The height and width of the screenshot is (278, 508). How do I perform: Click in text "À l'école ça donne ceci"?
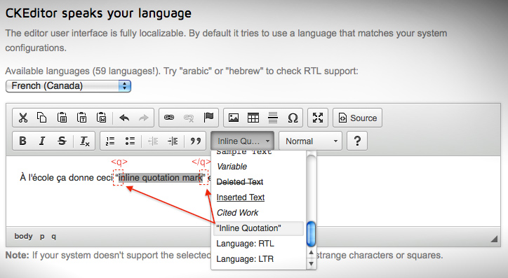pyautogui.click(x=66, y=177)
